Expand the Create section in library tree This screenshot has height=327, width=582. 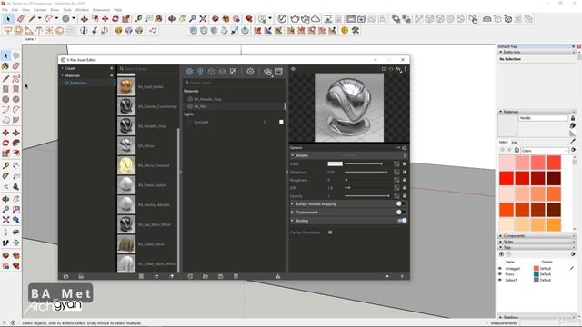click(63, 68)
